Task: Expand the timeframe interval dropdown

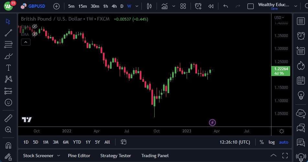Action: (x=137, y=6)
